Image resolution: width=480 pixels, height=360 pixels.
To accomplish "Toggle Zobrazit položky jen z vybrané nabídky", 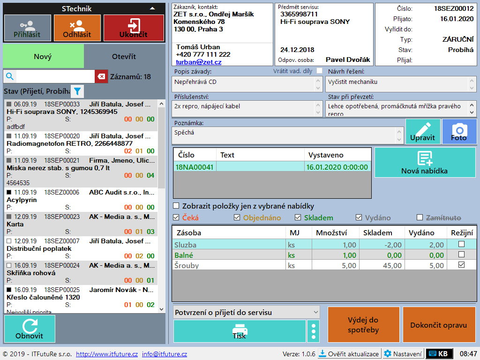I will pyautogui.click(x=176, y=206).
